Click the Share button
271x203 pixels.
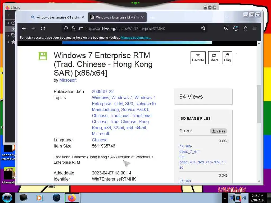214,57
